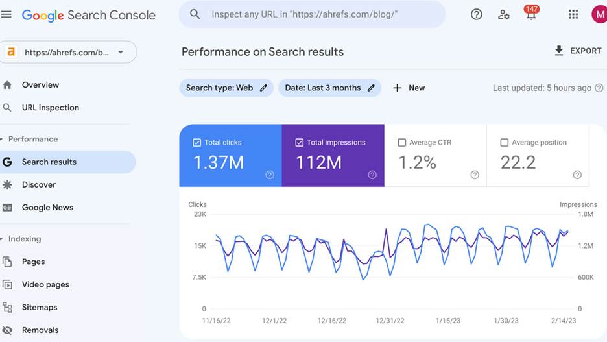Edit the Search type: Web filter pencil
This screenshot has height=342, width=607.
(263, 88)
